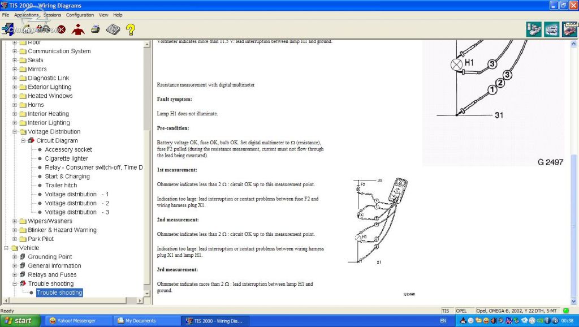Image resolution: width=579 pixels, height=327 pixels.
Task: Click the red circle X toolbar icon
Action: point(61,29)
